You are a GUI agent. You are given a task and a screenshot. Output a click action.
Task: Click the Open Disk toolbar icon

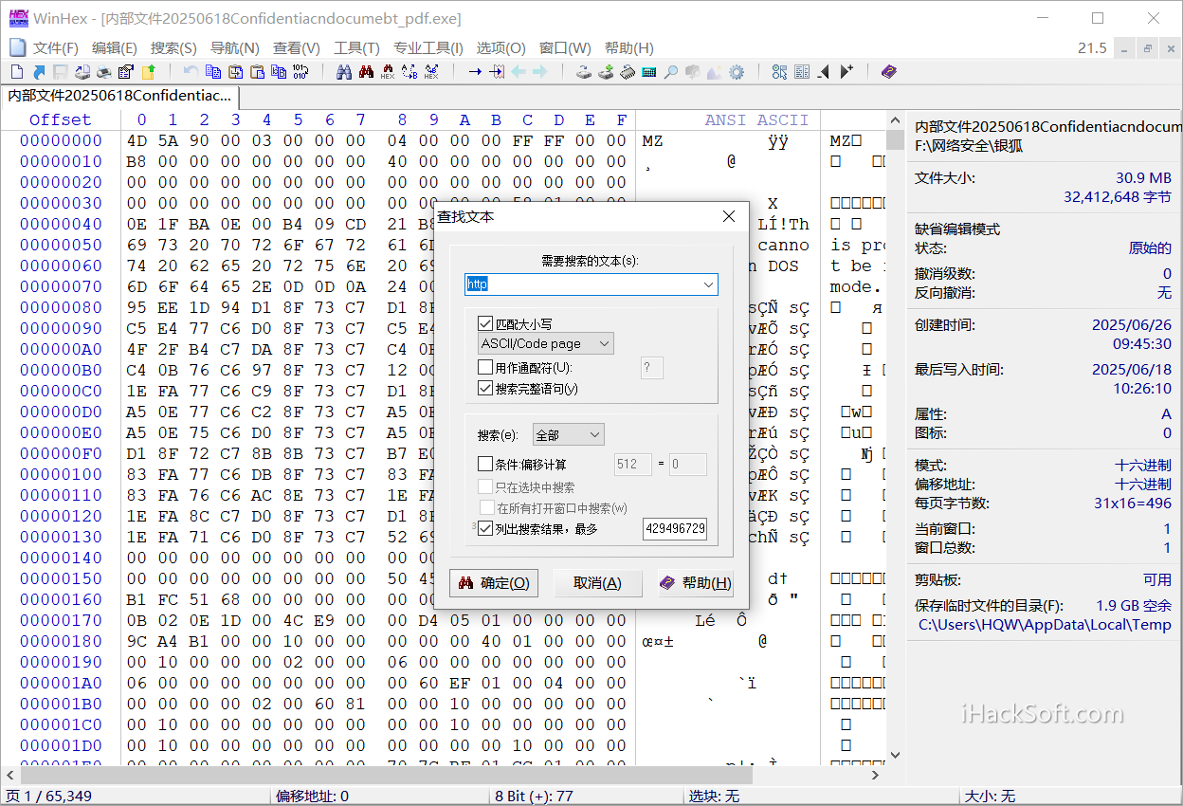pos(583,72)
